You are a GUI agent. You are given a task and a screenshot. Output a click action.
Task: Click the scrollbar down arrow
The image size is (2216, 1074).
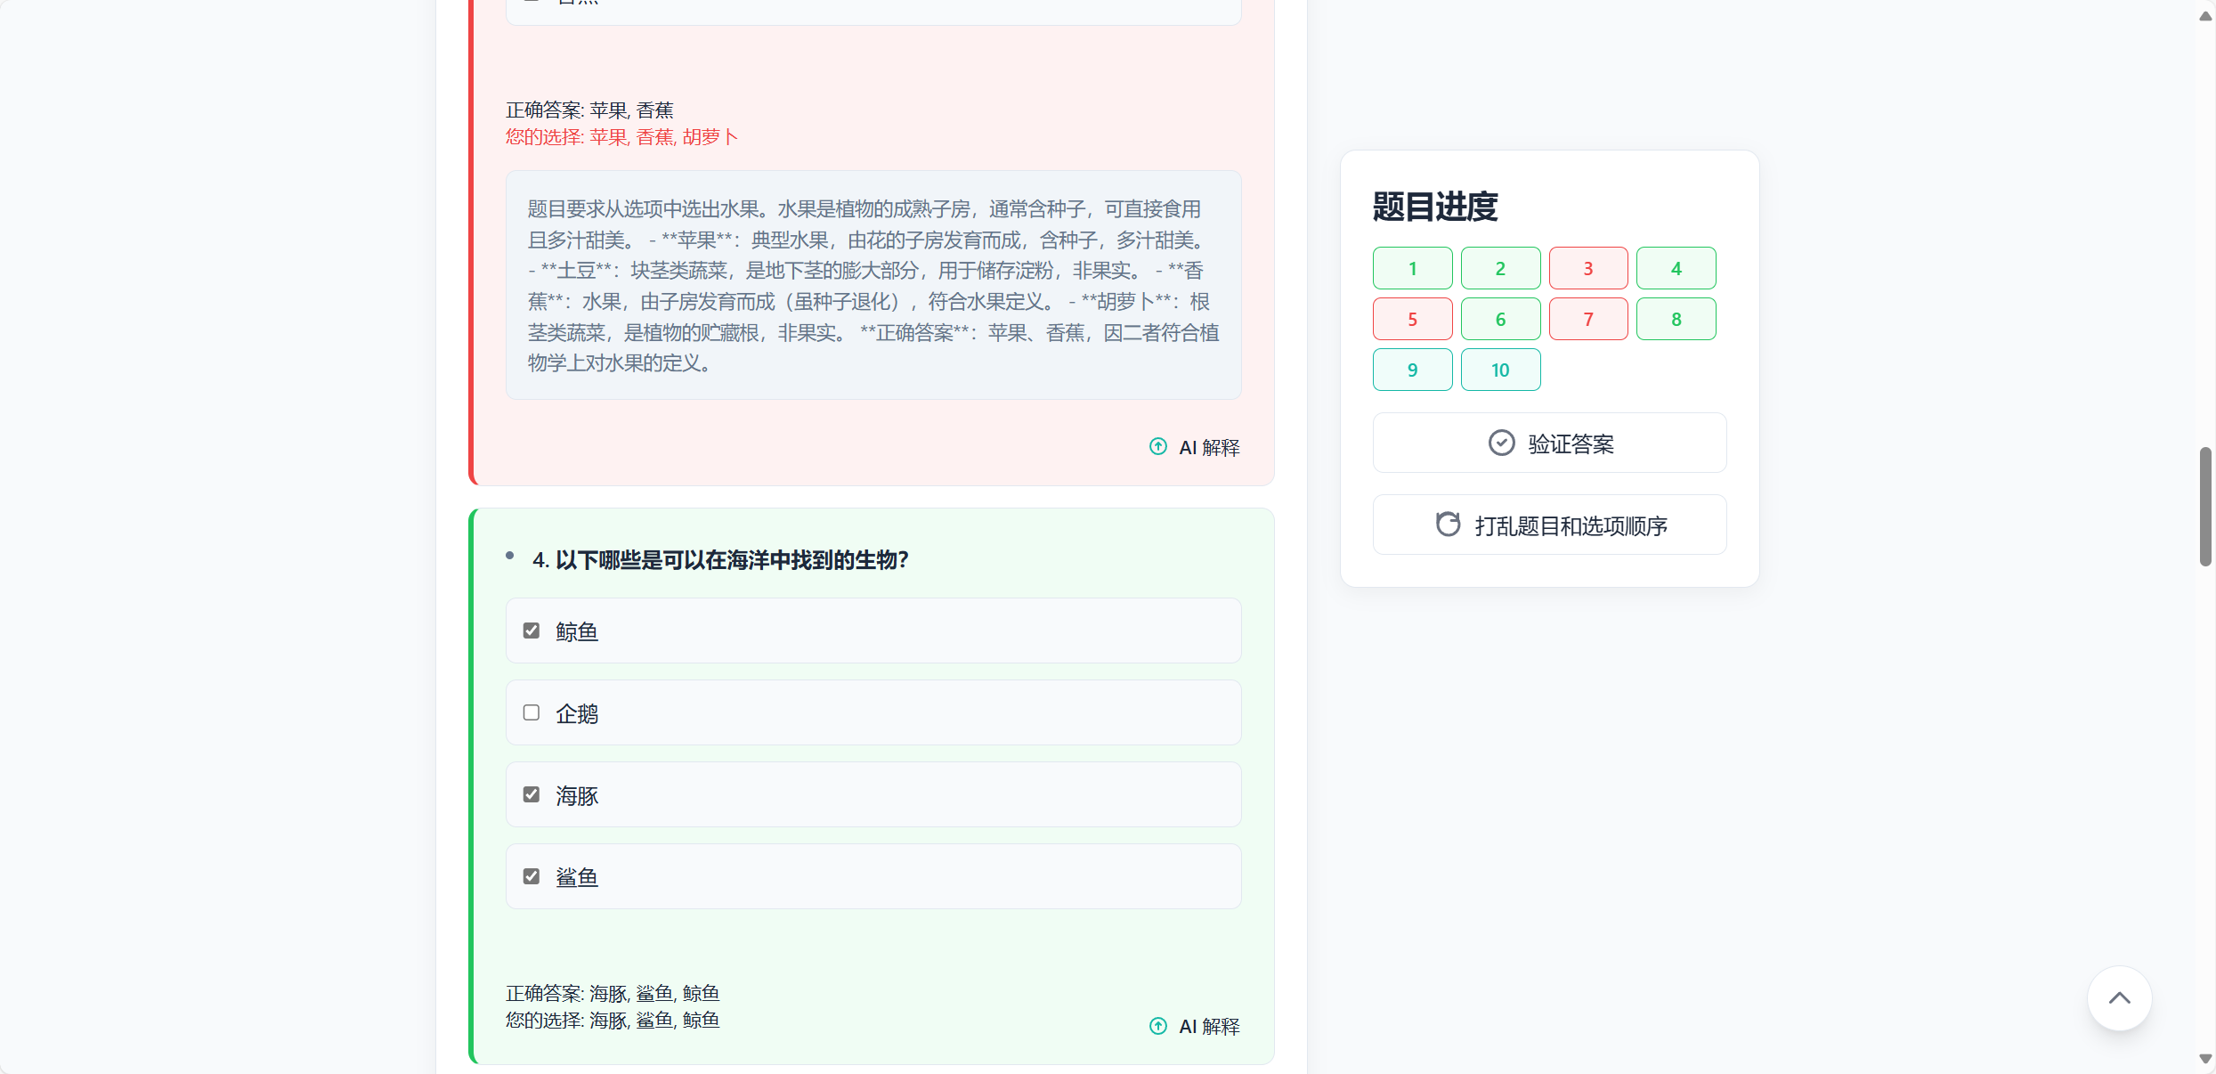pyautogui.click(x=2205, y=1059)
